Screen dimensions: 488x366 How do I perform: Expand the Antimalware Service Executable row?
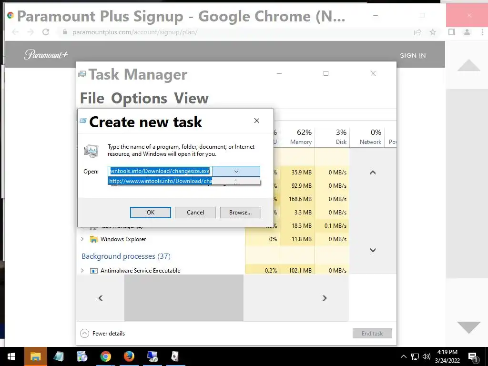(x=82, y=271)
